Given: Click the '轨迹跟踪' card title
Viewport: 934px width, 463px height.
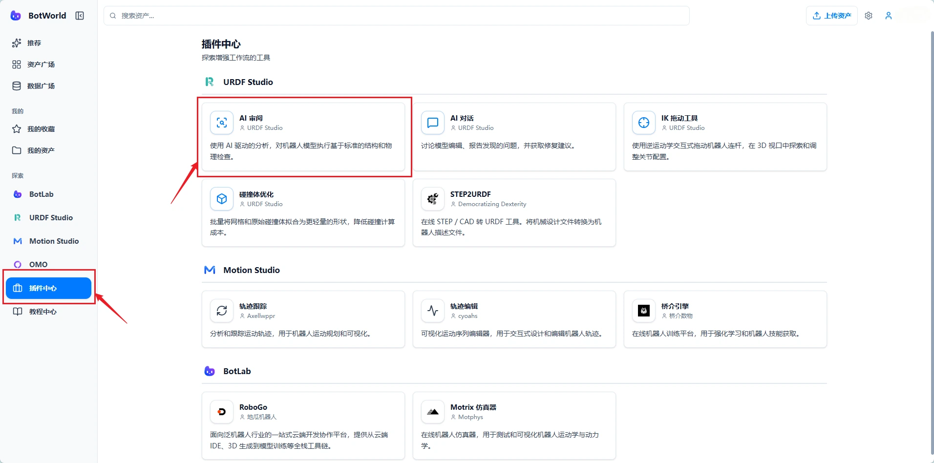Looking at the screenshot, I should 253,306.
